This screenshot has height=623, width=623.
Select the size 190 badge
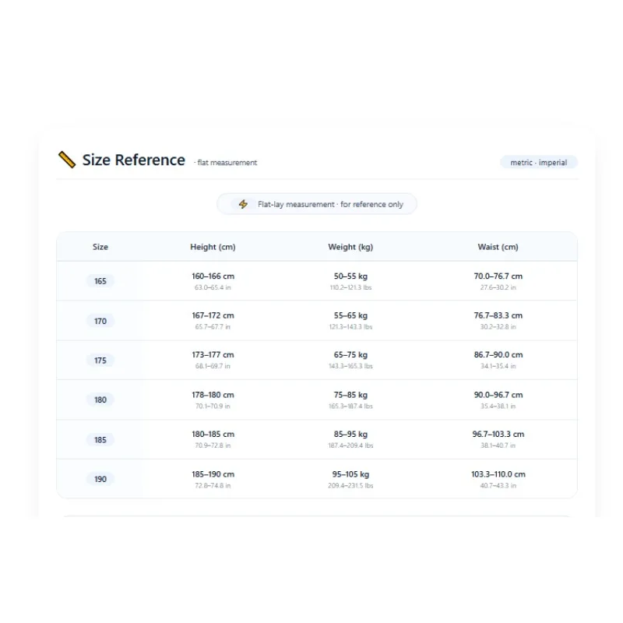click(x=100, y=479)
